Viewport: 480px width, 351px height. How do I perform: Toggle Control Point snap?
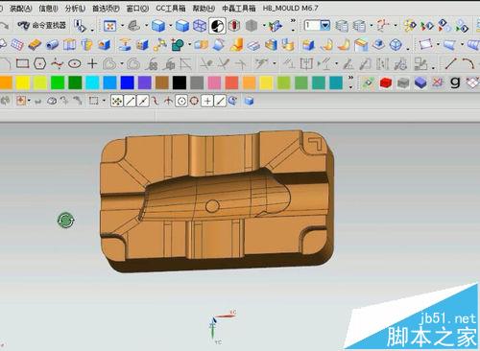(x=156, y=102)
